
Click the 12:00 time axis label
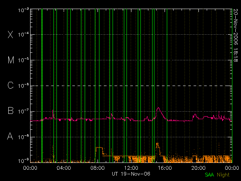pyautogui.click(x=131, y=168)
